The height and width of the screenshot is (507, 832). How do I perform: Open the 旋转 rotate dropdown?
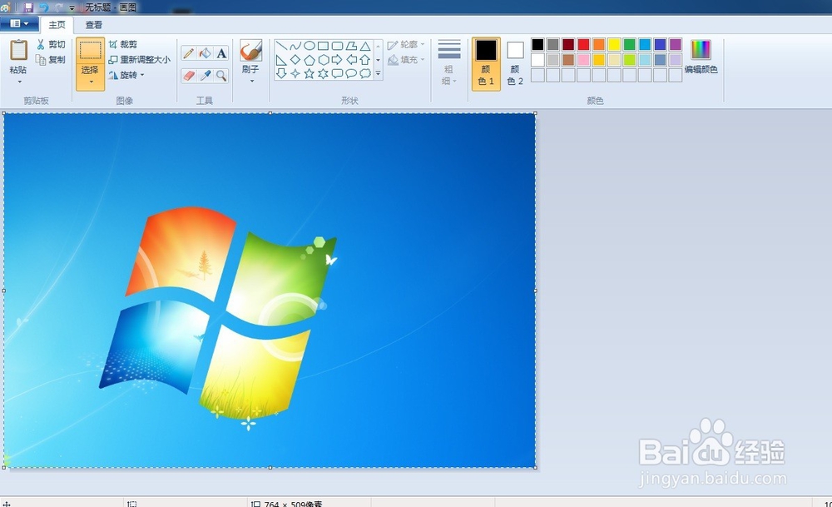pyautogui.click(x=126, y=75)
